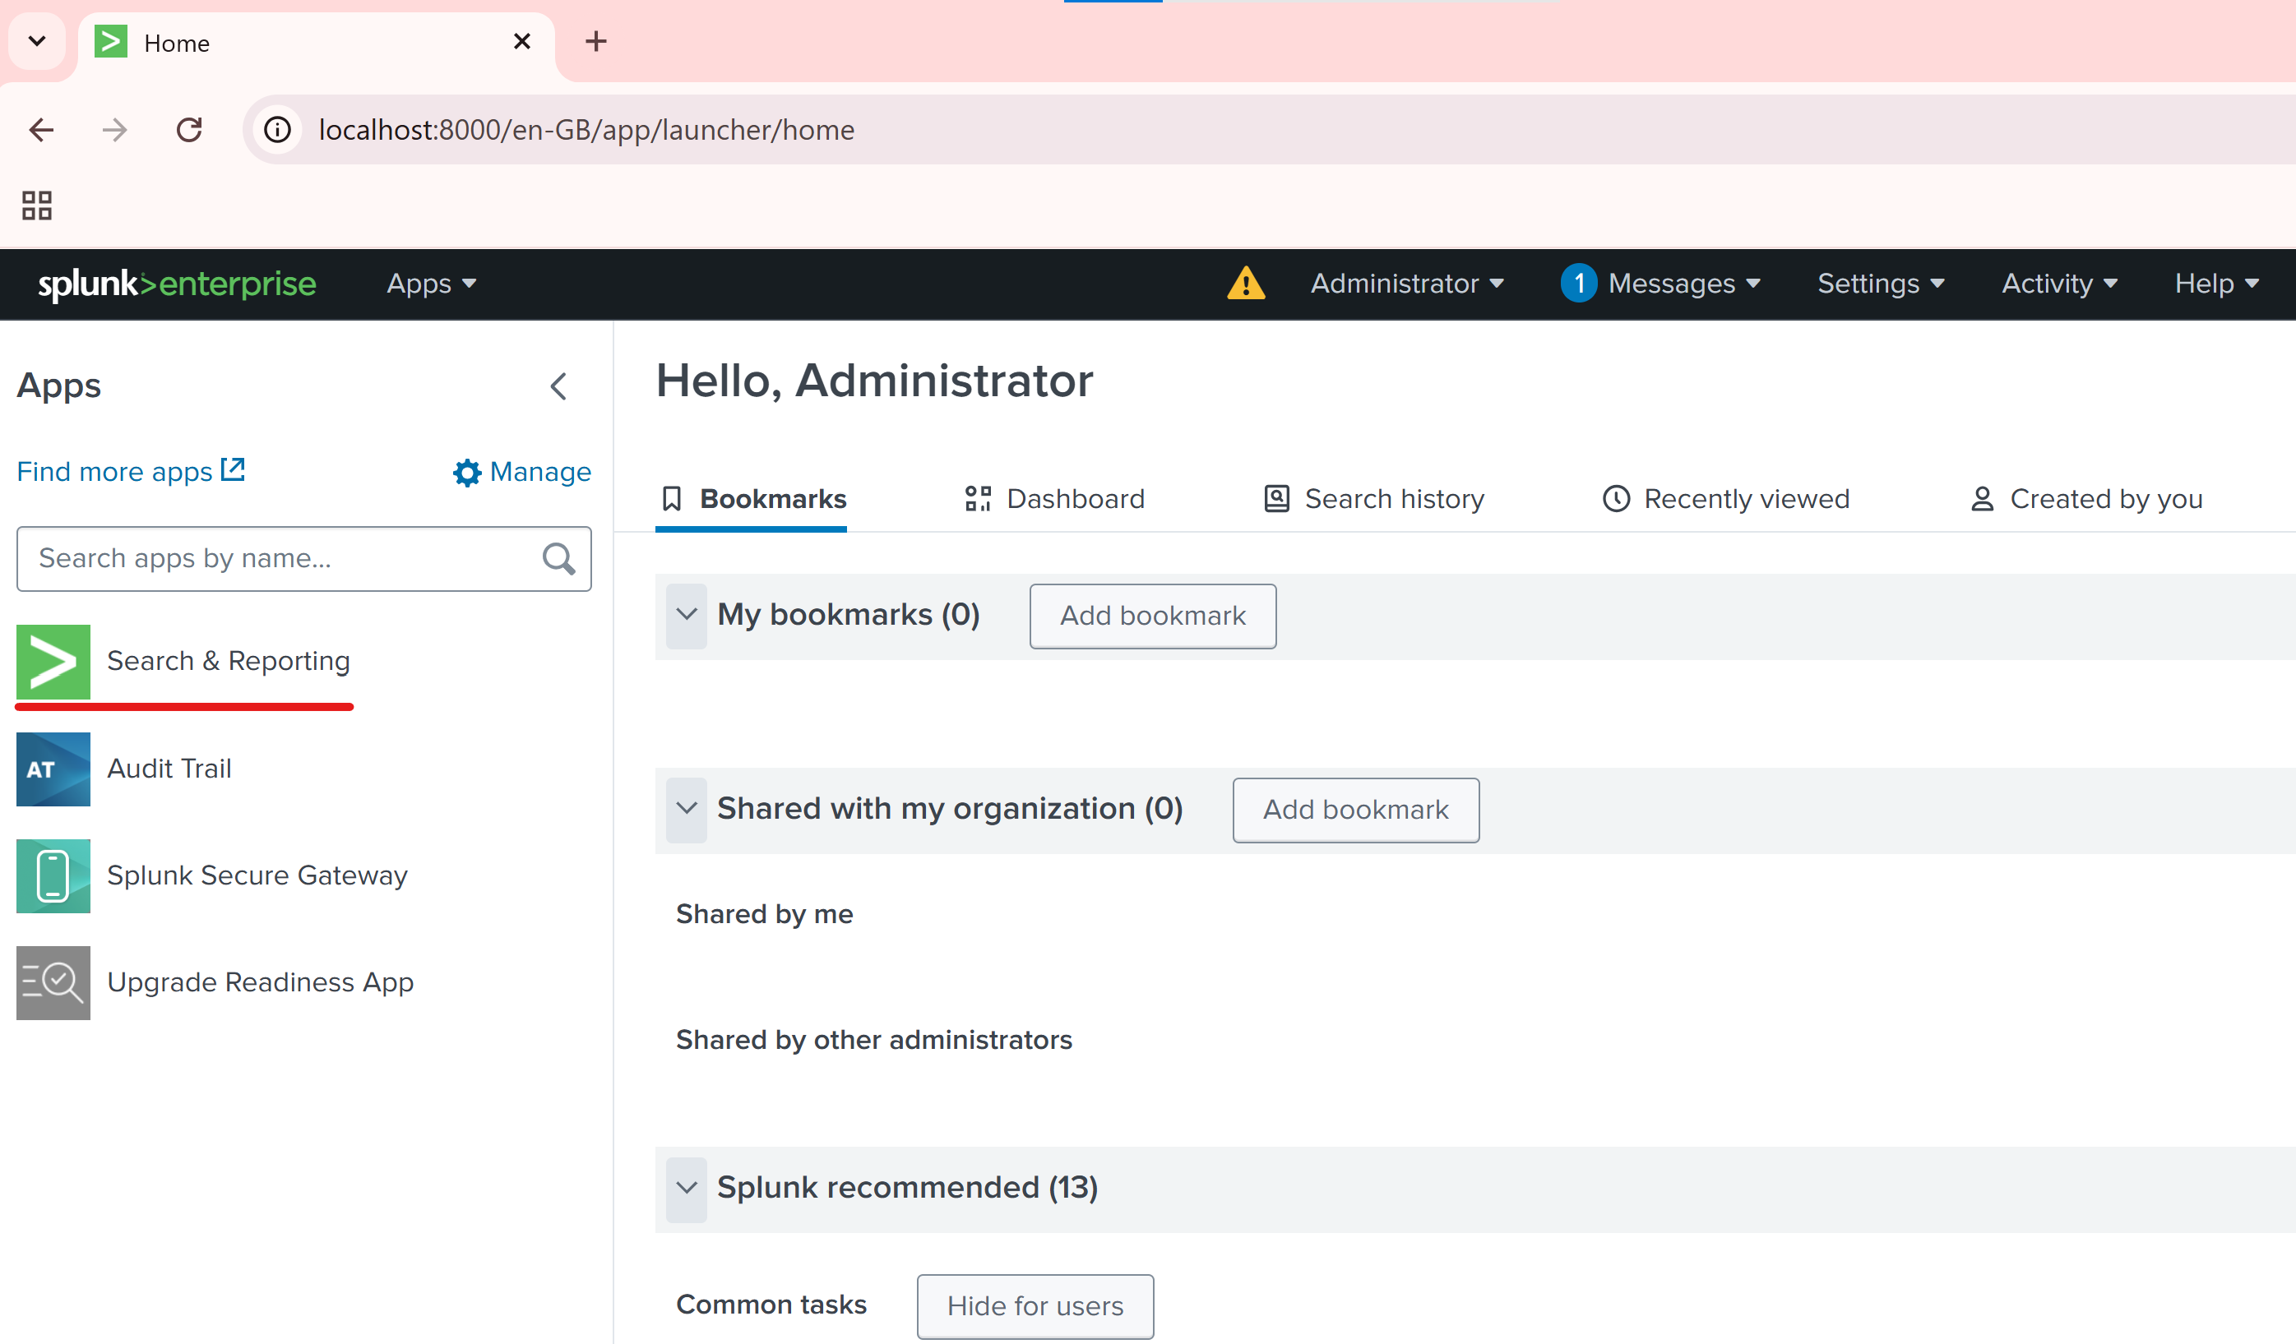The height and width of the screenshot is (1344, 2296).
Task: Open the Search & Reporting app icon
Action: (x=53, y=662)
